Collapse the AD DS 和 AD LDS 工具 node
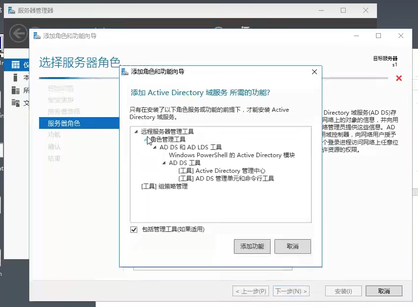The width and height of the screenshot is (418, 307). coord(155,147)
